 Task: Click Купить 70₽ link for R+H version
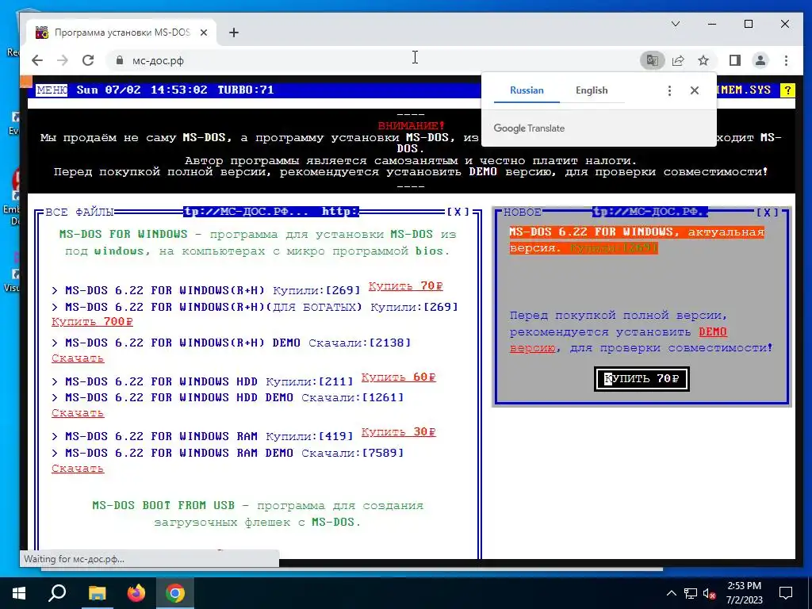click(405, 285)
